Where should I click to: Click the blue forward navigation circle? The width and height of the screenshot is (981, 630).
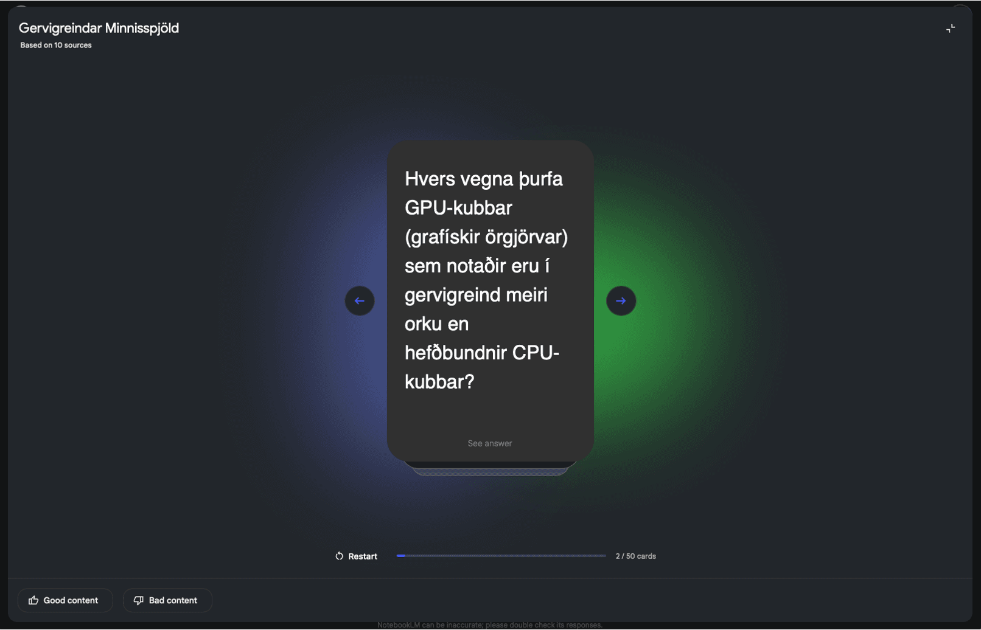click(x=620, y=300)
